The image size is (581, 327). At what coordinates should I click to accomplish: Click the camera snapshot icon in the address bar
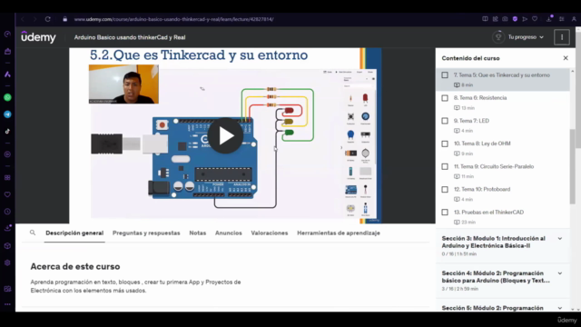tap(505, 19)
